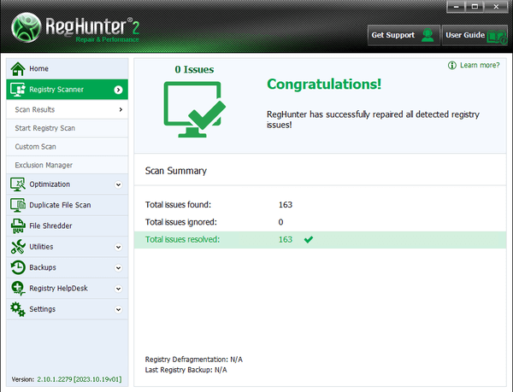Click the Backups clock icon

(17, 267)
